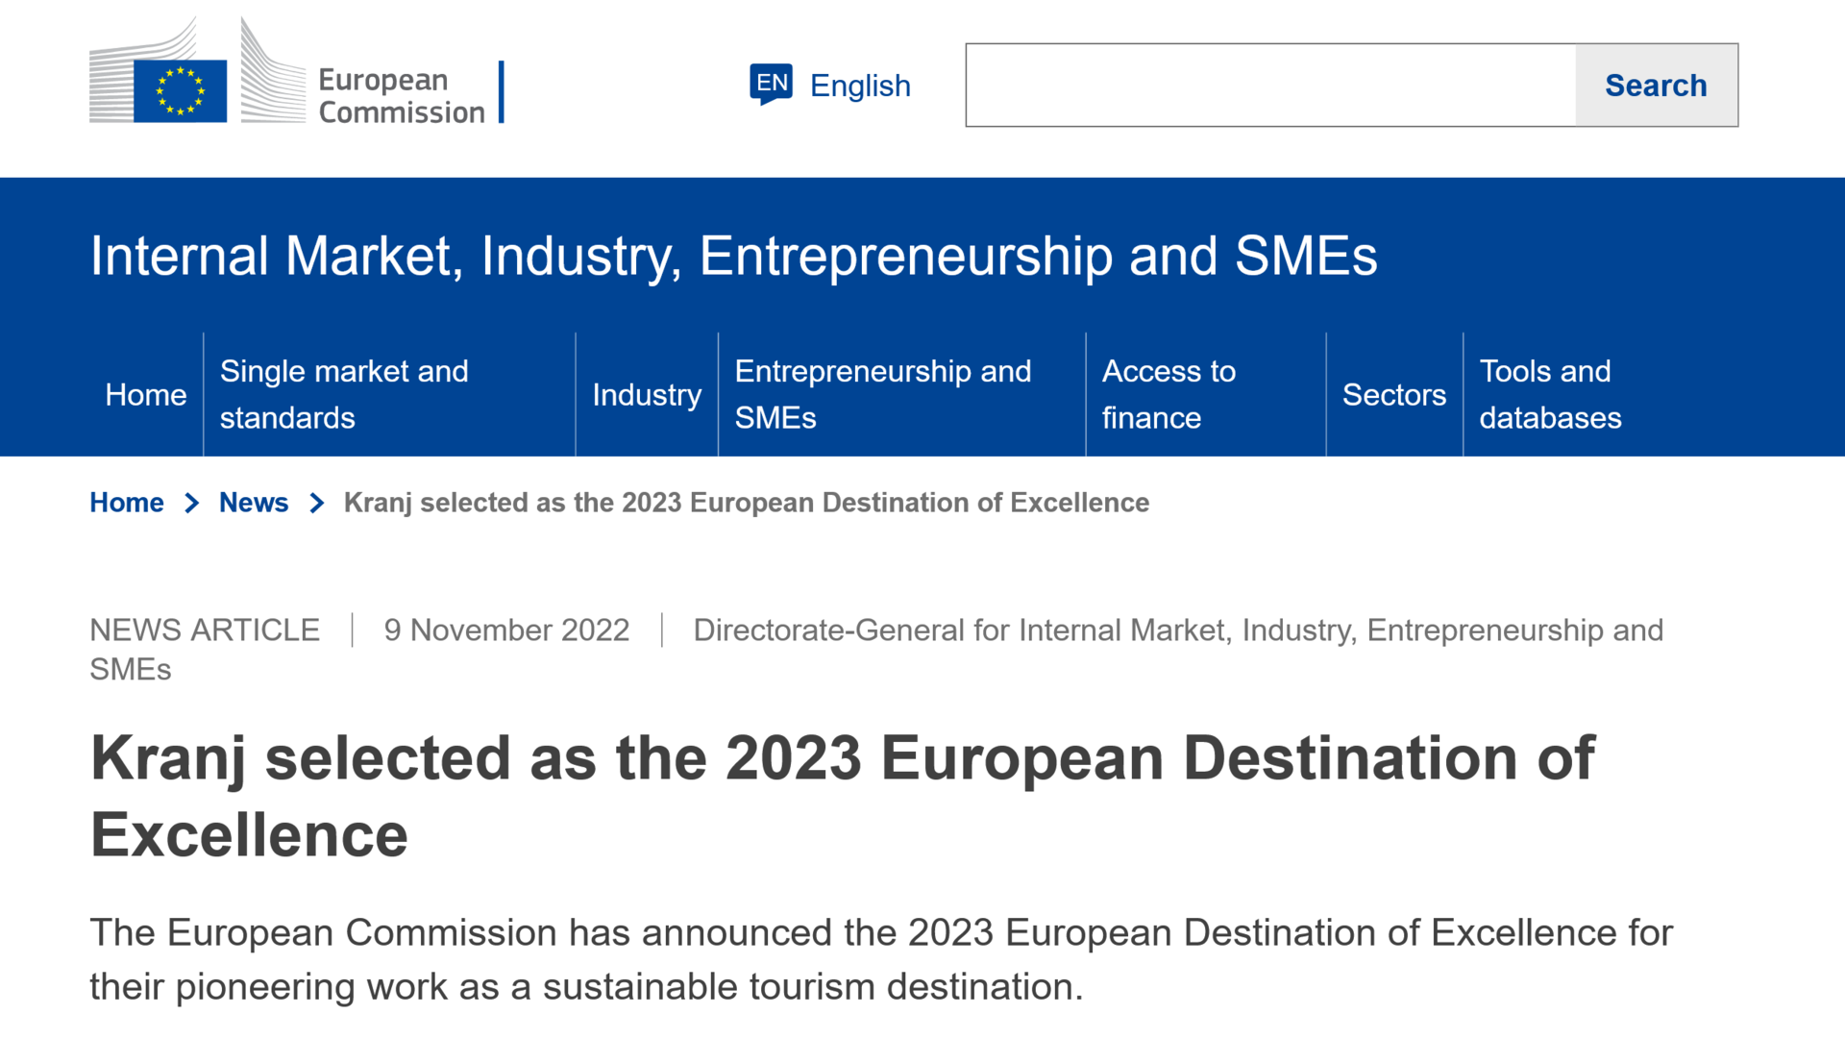Go to the Industry menu item
The image size is (1845, 1063).
[647, 394]
